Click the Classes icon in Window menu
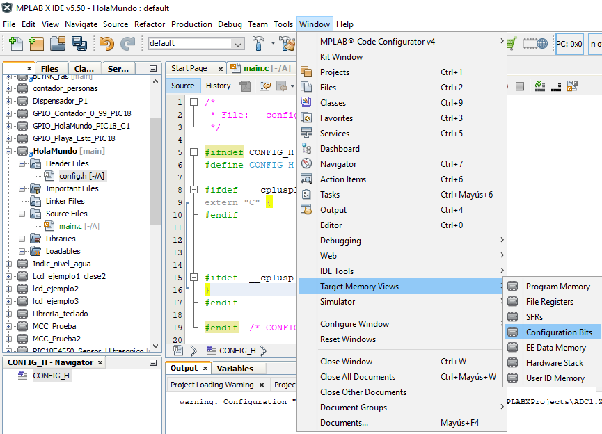Image resolution: width=602 pixels, height=434 pixels. (x=306, y=102)
